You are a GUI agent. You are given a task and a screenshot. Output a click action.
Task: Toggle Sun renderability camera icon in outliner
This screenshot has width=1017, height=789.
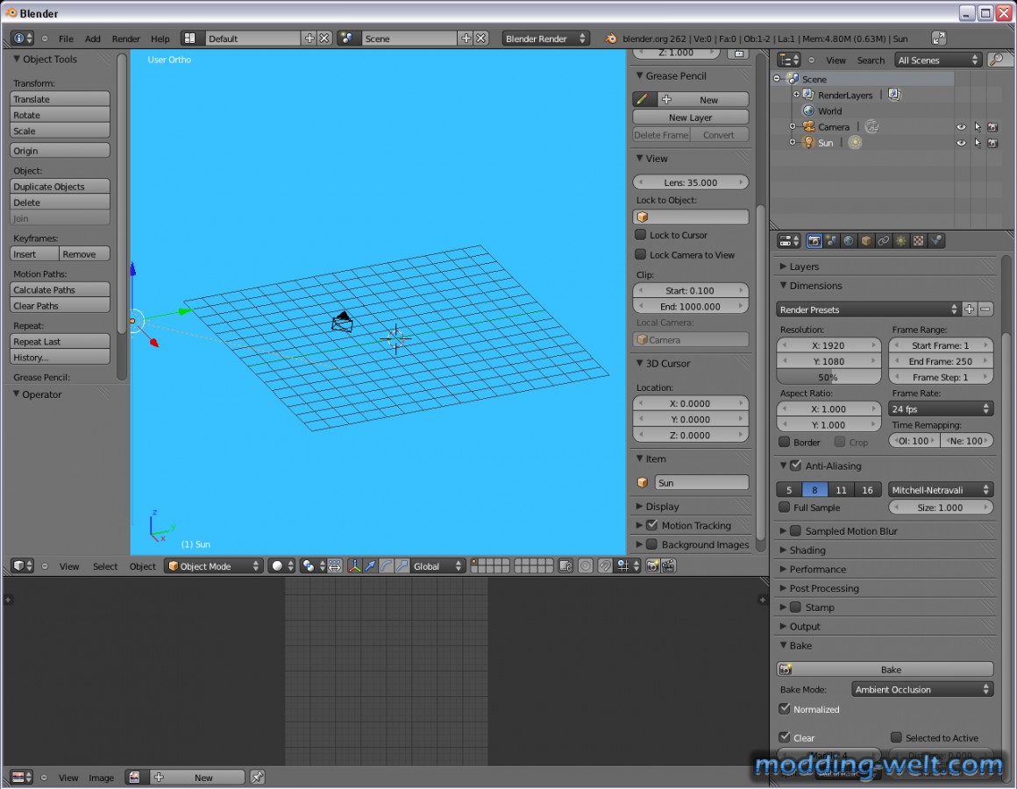992,143
